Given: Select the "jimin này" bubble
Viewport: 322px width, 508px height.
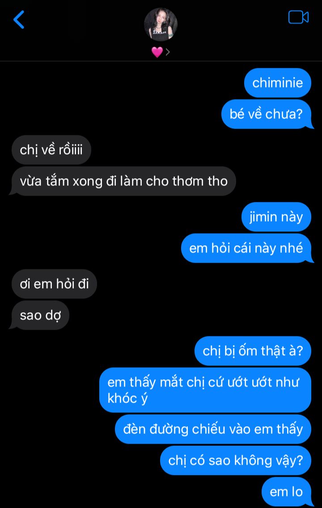Looking at the screenshot, I should pyautogui.click(x=276, y=217).
